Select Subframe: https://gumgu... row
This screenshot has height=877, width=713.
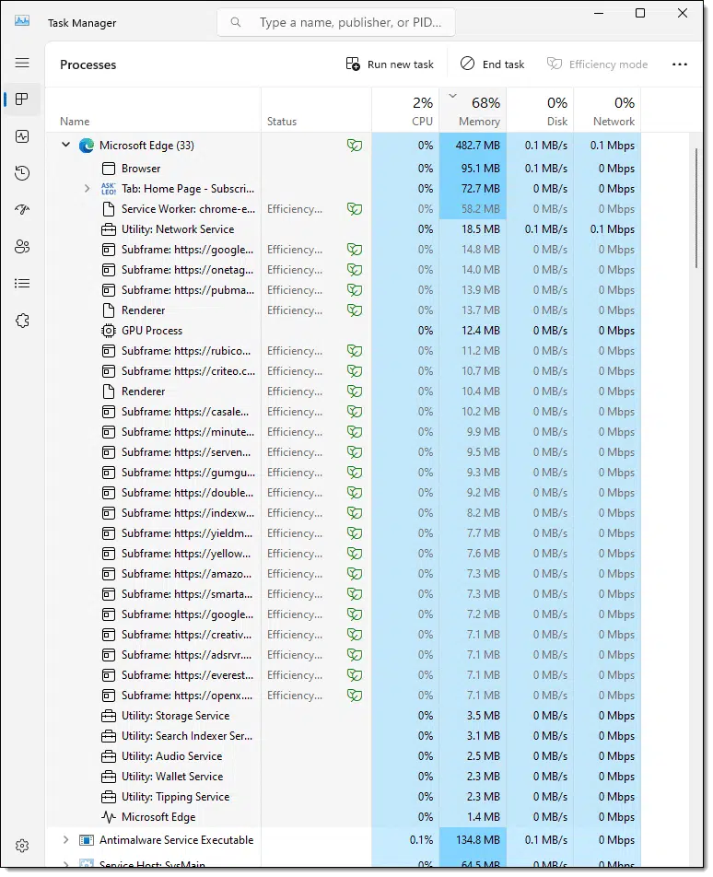[343, 473]
